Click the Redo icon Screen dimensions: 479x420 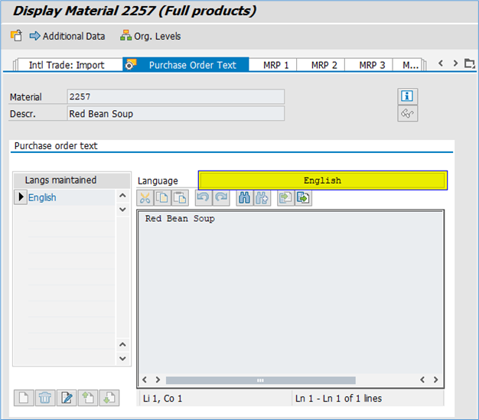221,198
